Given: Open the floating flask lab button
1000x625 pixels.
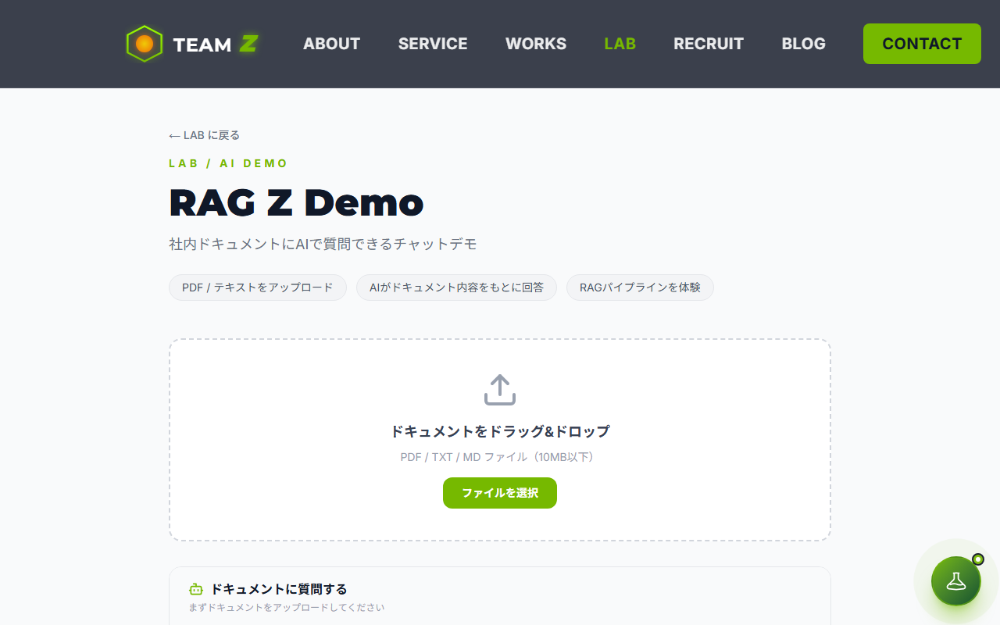Looking at the screenshot, I should click(955, 580).
